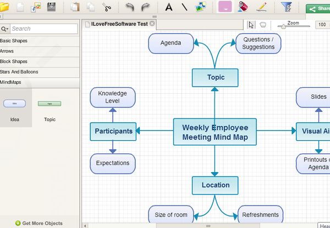Activate the pointer selection tool

tap(251, 25)
